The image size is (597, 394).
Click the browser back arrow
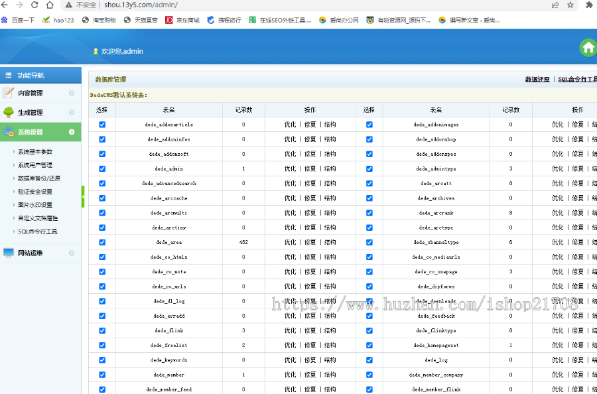(x=5, y=5)
